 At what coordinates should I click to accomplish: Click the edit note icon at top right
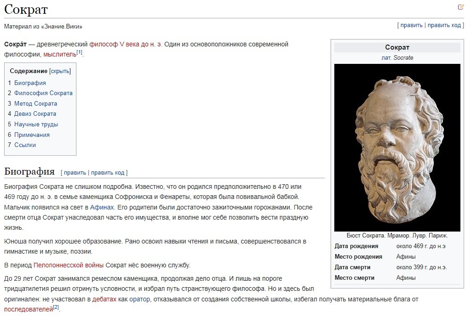point(460,7)
